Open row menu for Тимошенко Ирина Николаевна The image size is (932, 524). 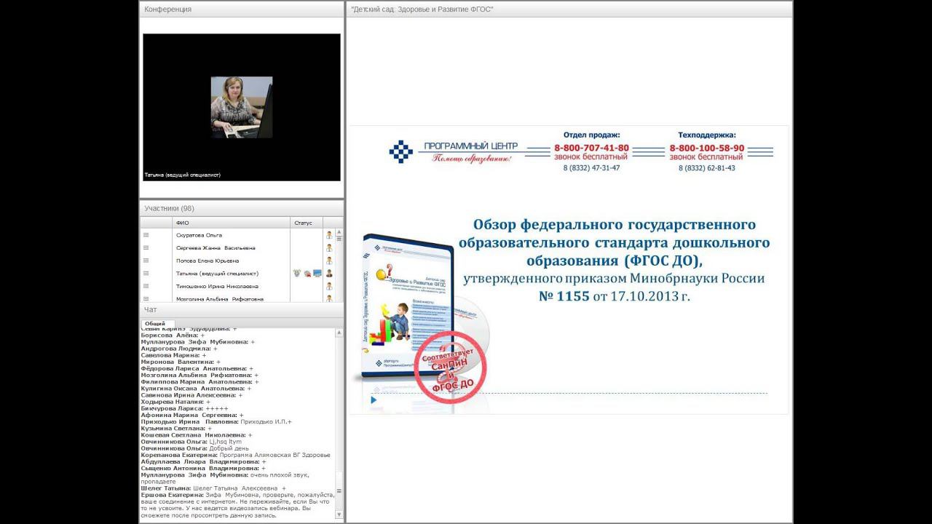click(146, 286)
